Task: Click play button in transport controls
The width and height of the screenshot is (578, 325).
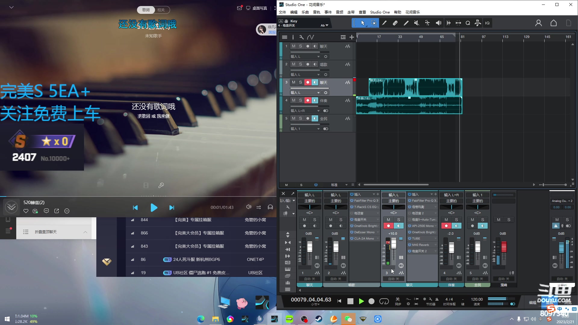Action: pyautogui.click(x=361, y=301)
